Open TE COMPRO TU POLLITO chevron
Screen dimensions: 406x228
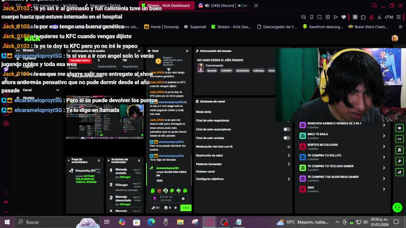coord(384,157)
